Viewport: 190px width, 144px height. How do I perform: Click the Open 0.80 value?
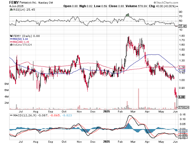(71, 6)
